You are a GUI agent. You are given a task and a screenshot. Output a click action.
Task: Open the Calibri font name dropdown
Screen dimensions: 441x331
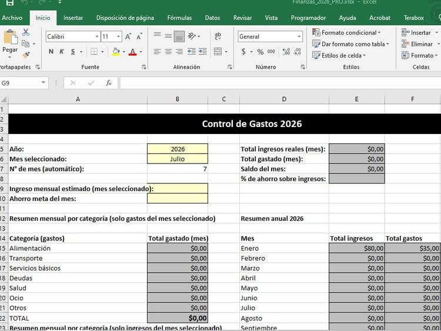tap(97, 36)
